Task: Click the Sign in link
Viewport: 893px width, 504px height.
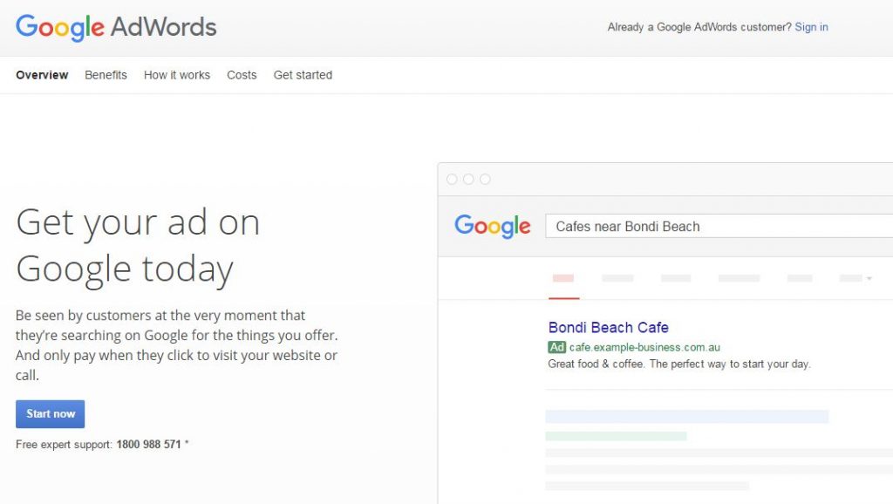Action: point(811,27)
